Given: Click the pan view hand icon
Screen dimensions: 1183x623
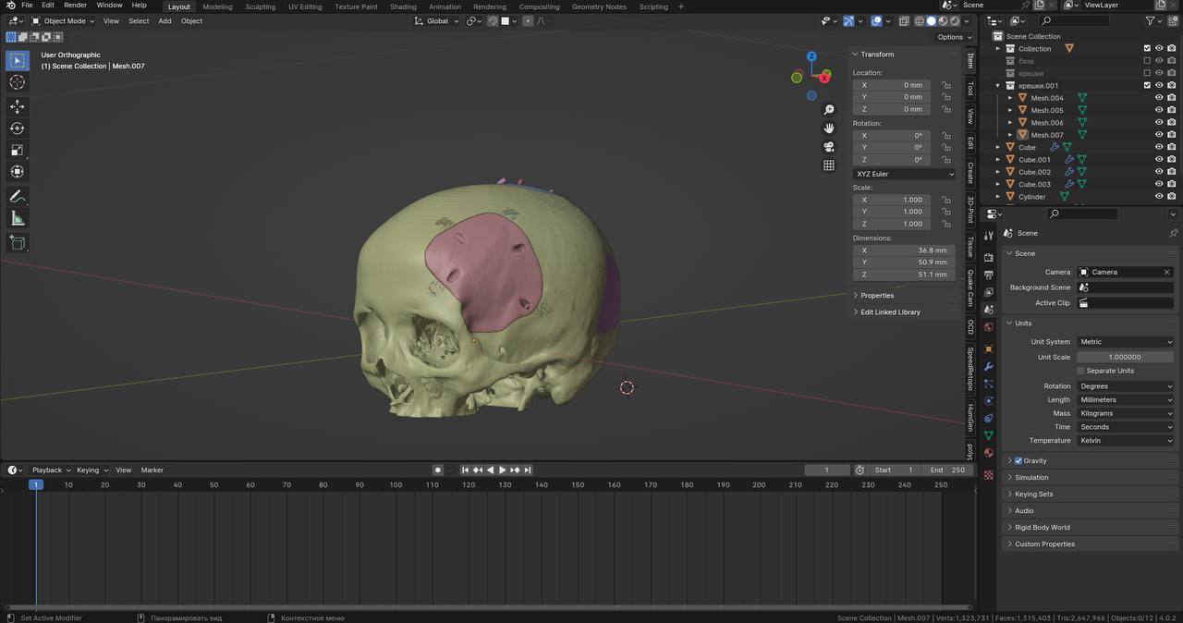Looking at the screenshot, I should pyautogui.click(x=829, y=128).
